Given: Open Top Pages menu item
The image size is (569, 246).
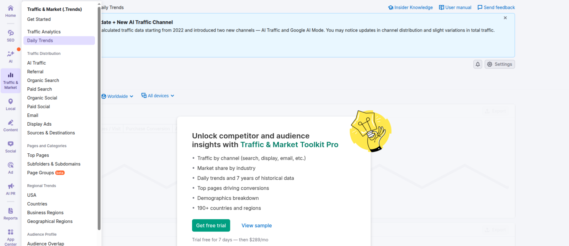Looking at the screenshot, I should point(38,155).
